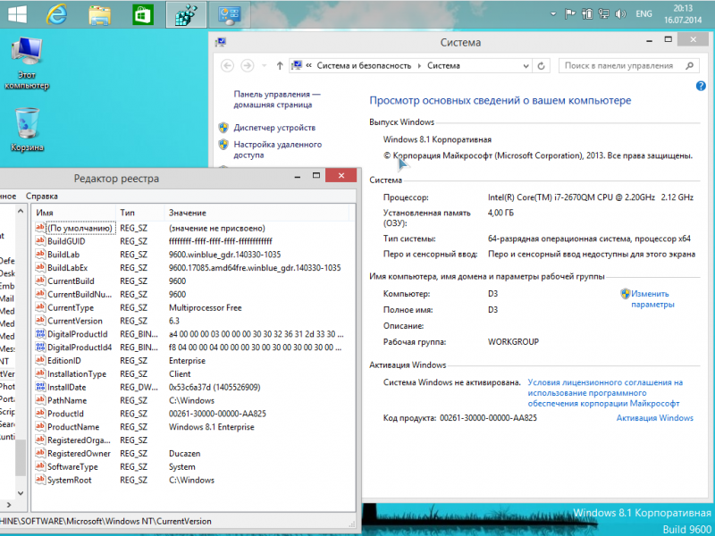The width and height of the screenshot is (715, 536).
Task: Open the Windows Start button
Action: click(x=17, y=13)
